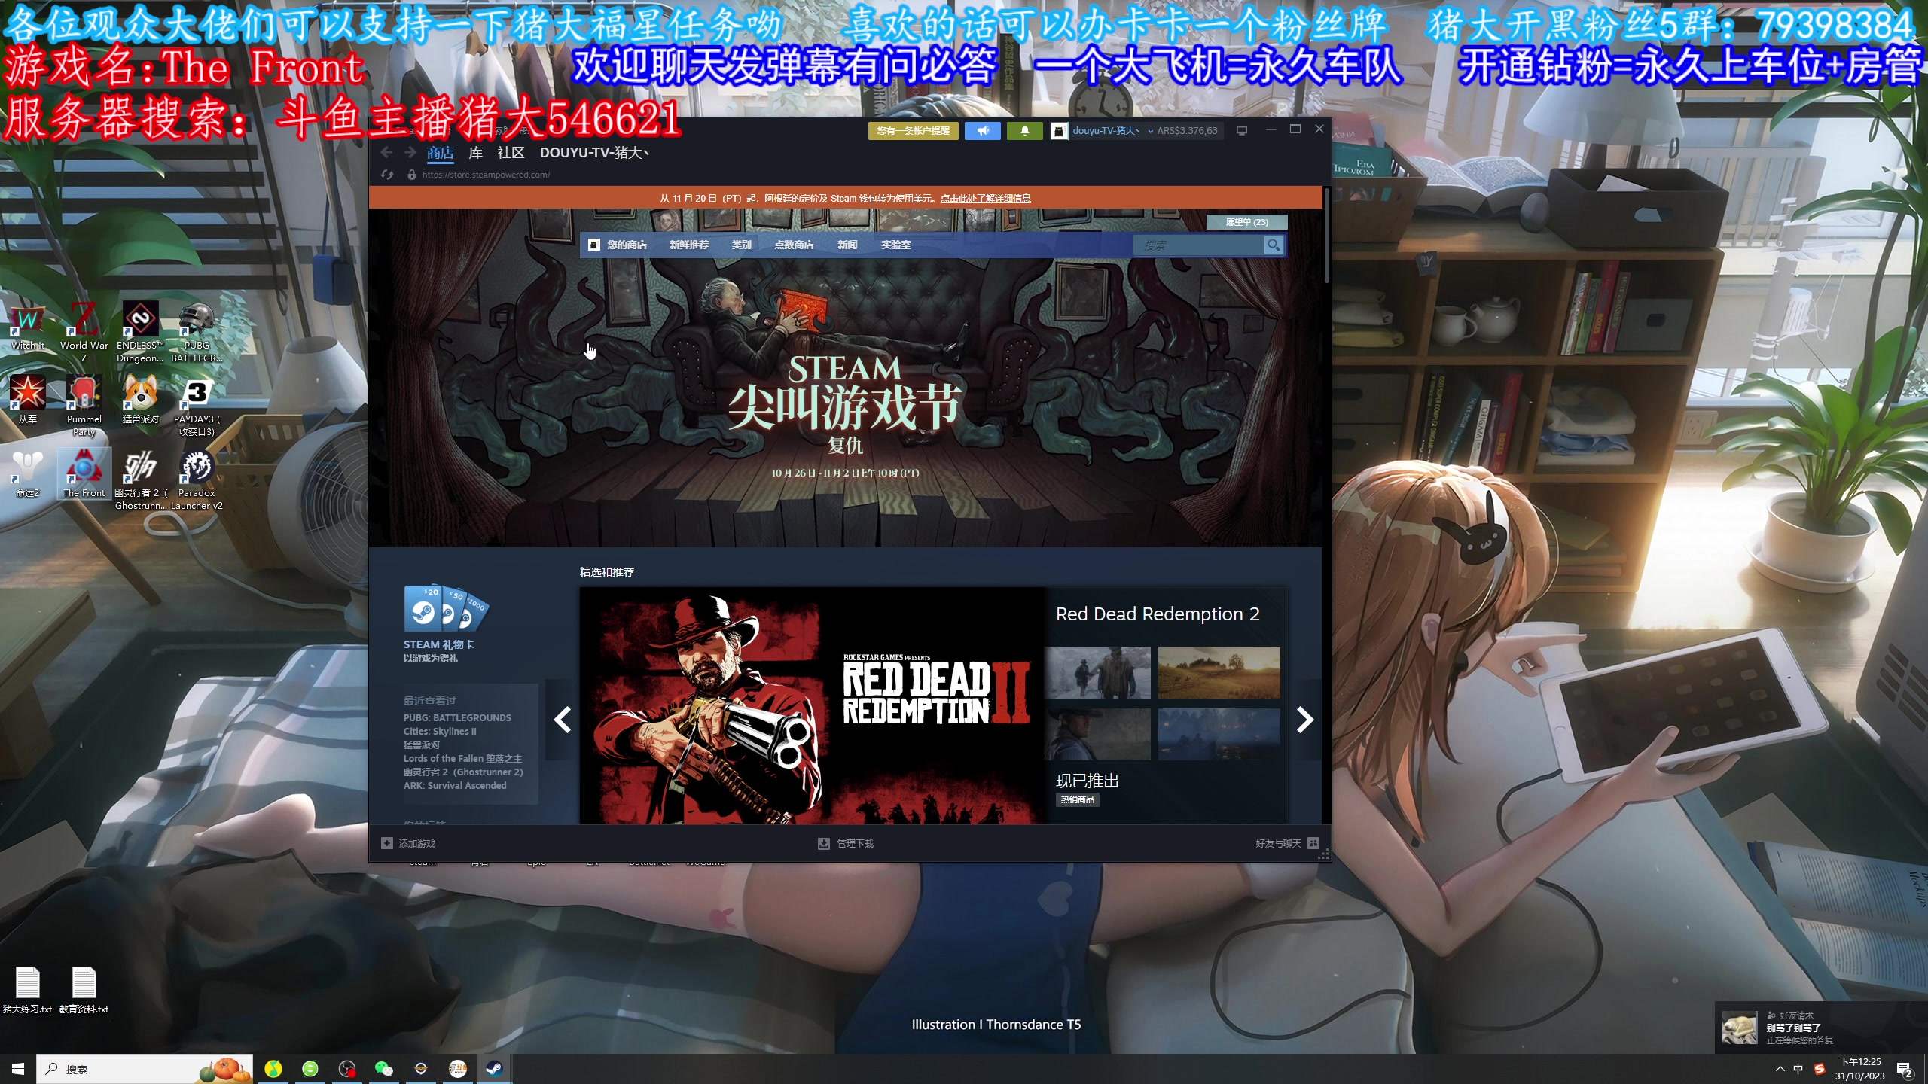Viewport: 1928px width, 1084px height.
Task: Open recently viewed Lords of the Fallen
Action: pyautogui.click(x=462, y=759)
